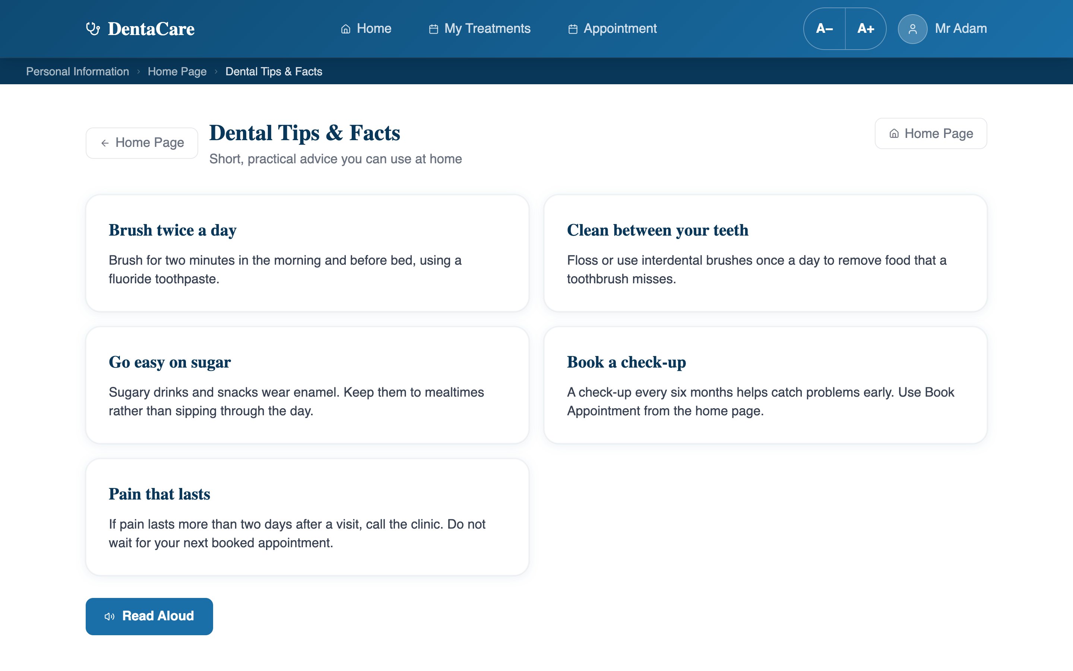Screen dimensions: 1073x671
Task: Click the text about sugary drinks and snacks
Action: click(x=296, y=401)
